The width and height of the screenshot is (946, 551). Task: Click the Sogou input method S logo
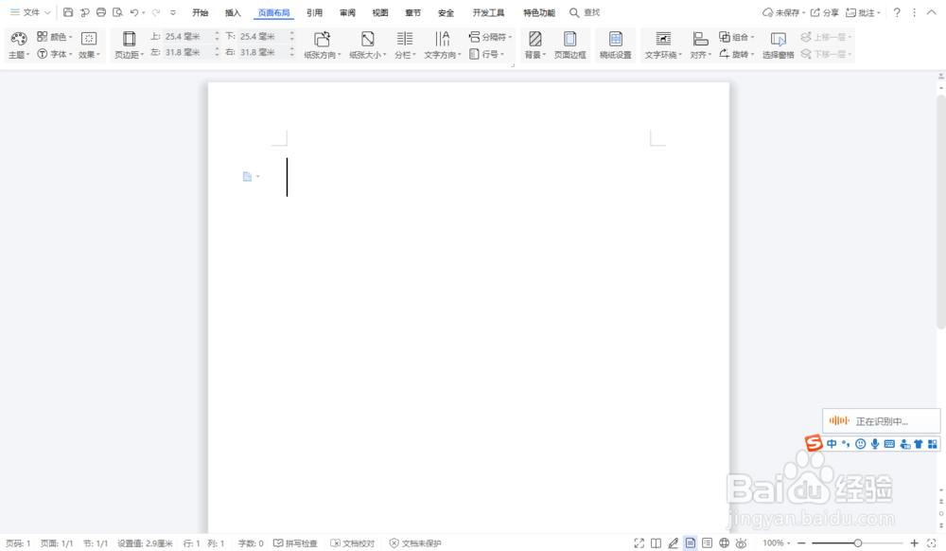(814, 443)
